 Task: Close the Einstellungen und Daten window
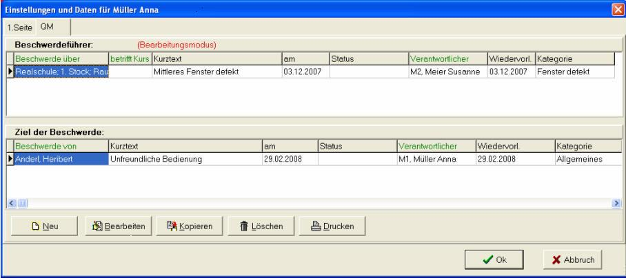point(617,10)
